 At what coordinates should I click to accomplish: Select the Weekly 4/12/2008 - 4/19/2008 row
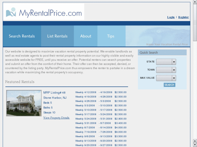(101, 92)
